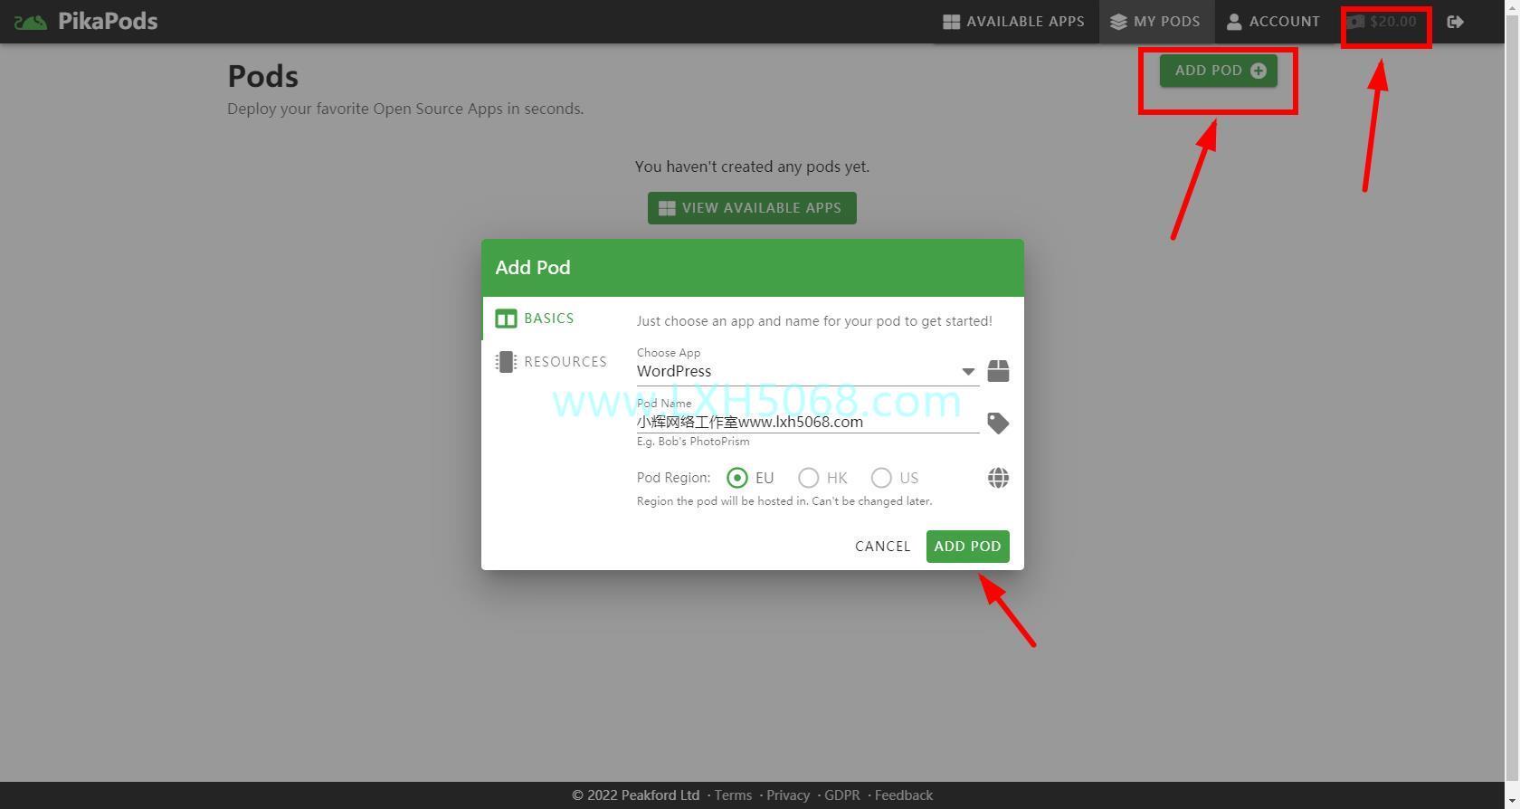Screen dimensions: 1520x809
Task: Switch to the Resources tab
Action: click(550, 362)
